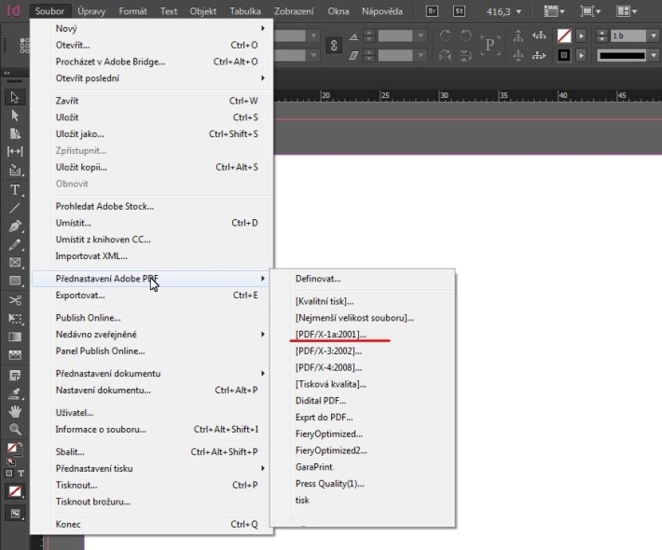Click the stroke color swatch in control bar
Image resolution: width=662 pixels, height=550 pixels.
[x=564, y=55]
